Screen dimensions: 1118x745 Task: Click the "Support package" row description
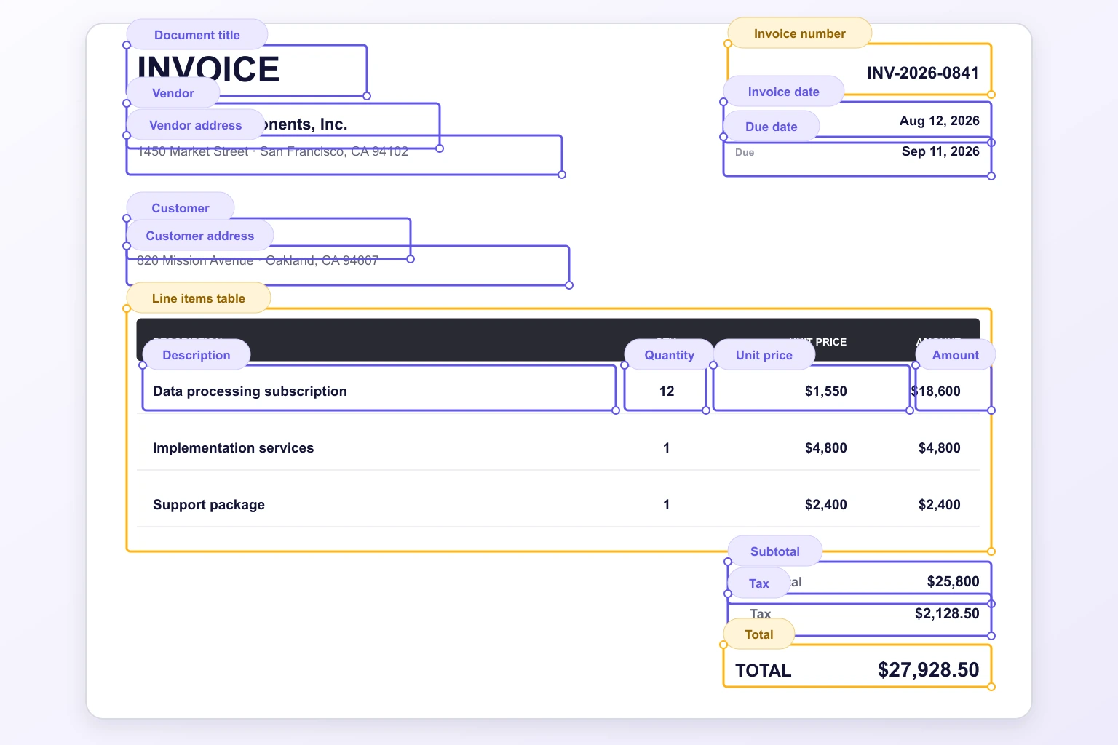pos(209,505)
